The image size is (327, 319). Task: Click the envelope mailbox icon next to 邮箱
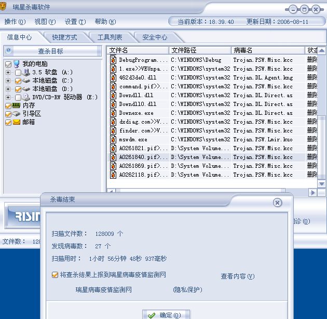16,122
